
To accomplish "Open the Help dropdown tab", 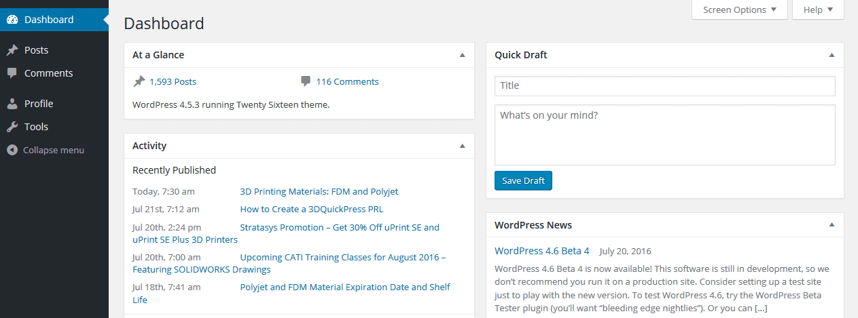I will point(818,9).
